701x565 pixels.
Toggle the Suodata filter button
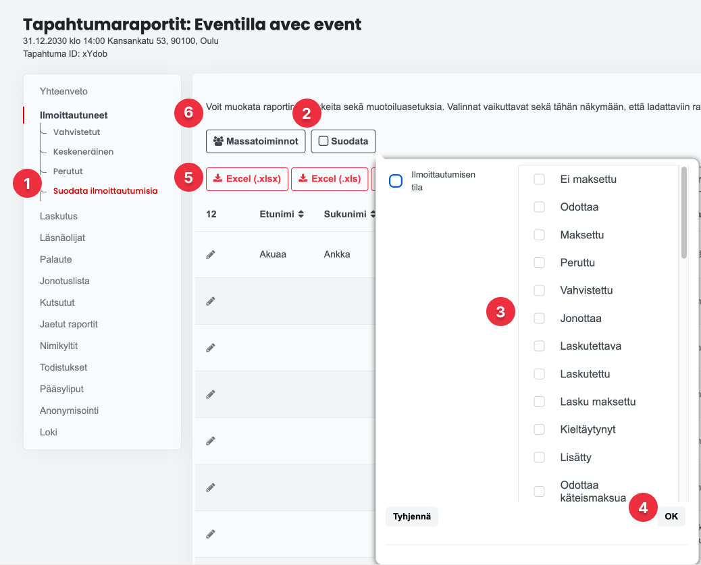pyautogui.click(x=343, y=141)
